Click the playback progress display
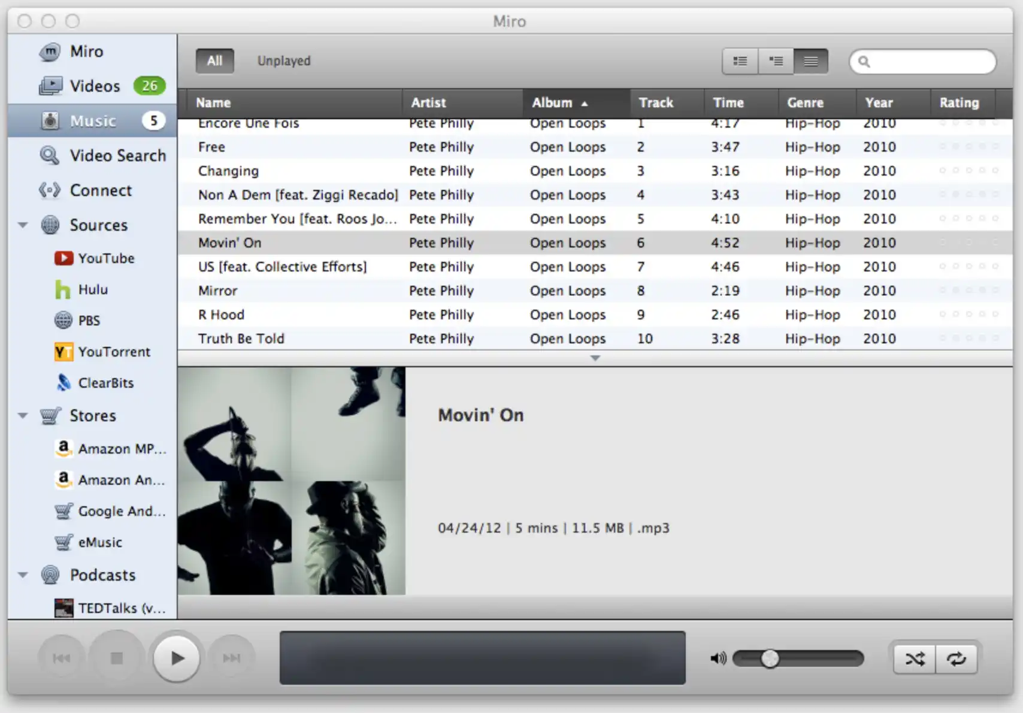Viewport: 1023px width, 713px height. tap(483, 658)
